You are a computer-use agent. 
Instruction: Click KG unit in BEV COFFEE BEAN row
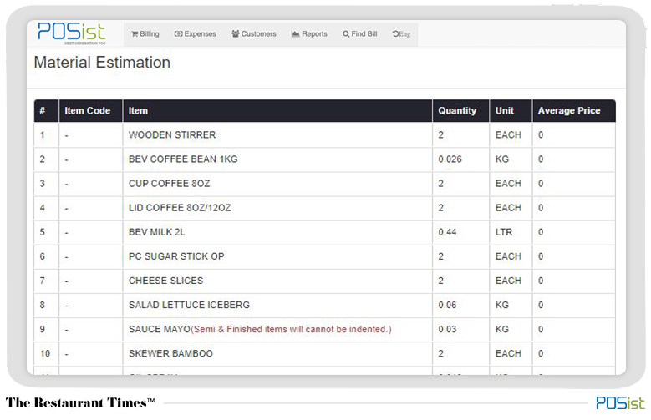click(502, 159)
